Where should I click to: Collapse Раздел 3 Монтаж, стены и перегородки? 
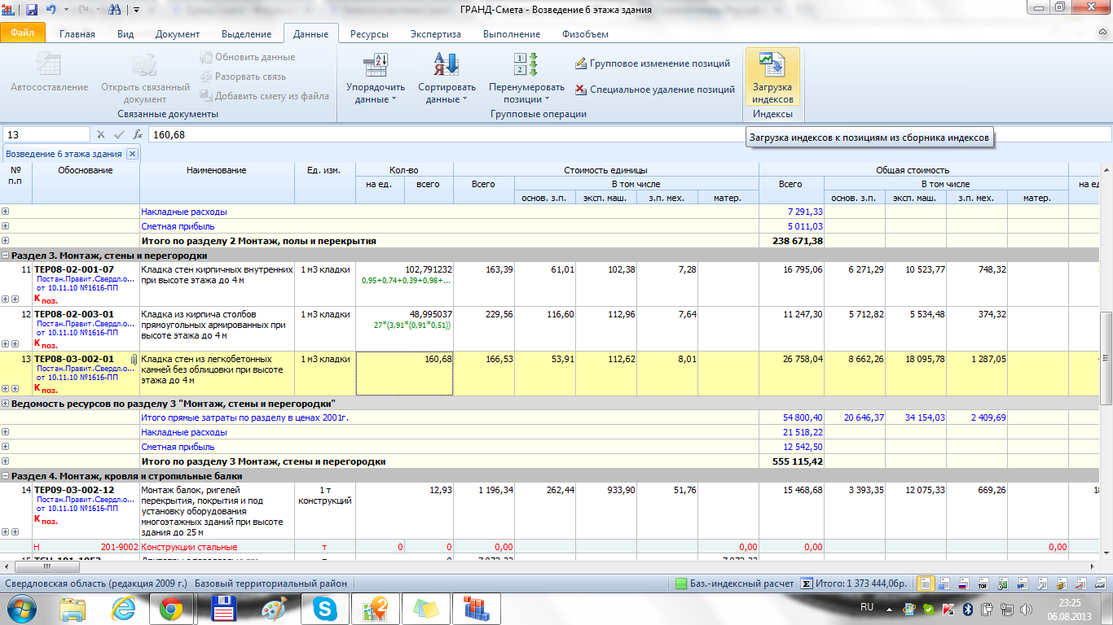pyautogui.click(x=6, y=255)
